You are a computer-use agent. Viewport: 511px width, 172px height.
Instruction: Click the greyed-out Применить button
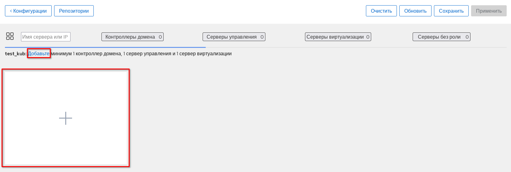click(489, 11)
